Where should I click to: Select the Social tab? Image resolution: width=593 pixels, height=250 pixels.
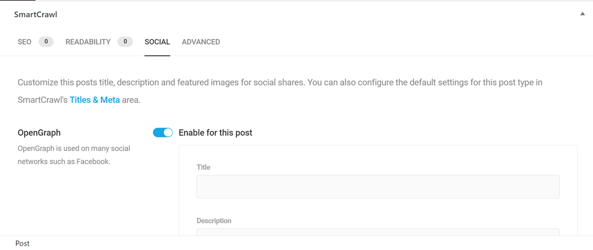coord(157,42)
